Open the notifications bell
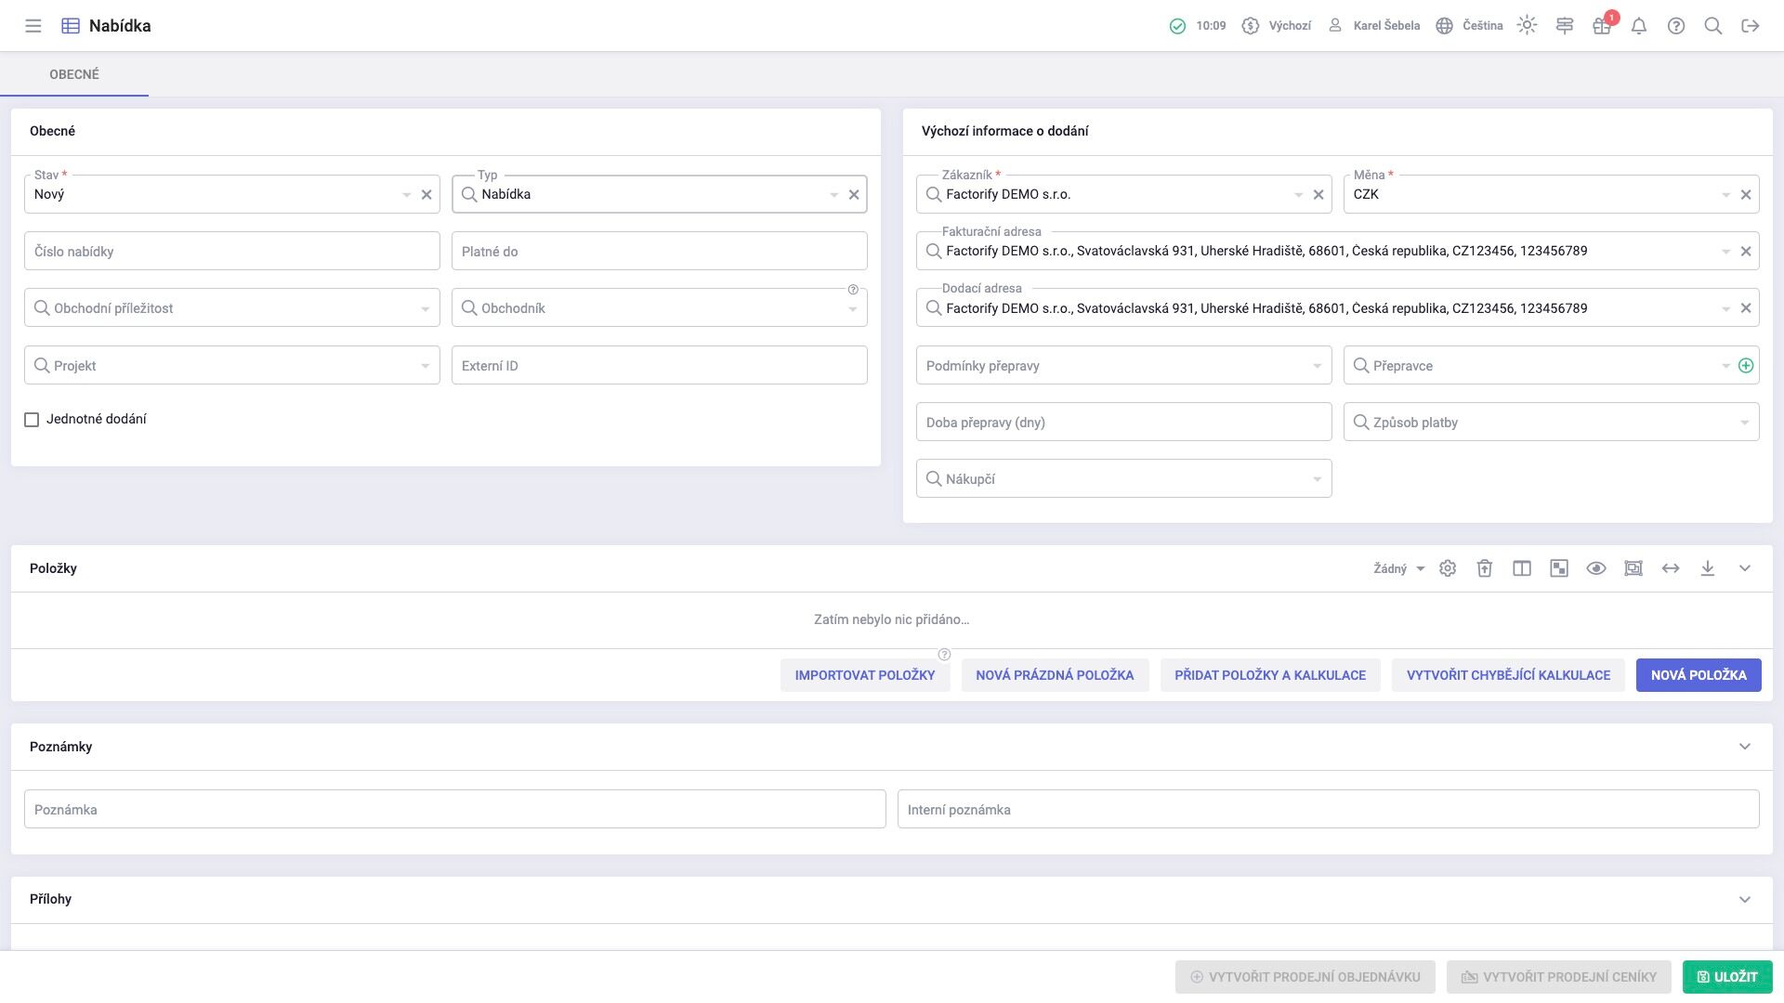The height and width of the screenshot is (1003, 1784). 1639,26
